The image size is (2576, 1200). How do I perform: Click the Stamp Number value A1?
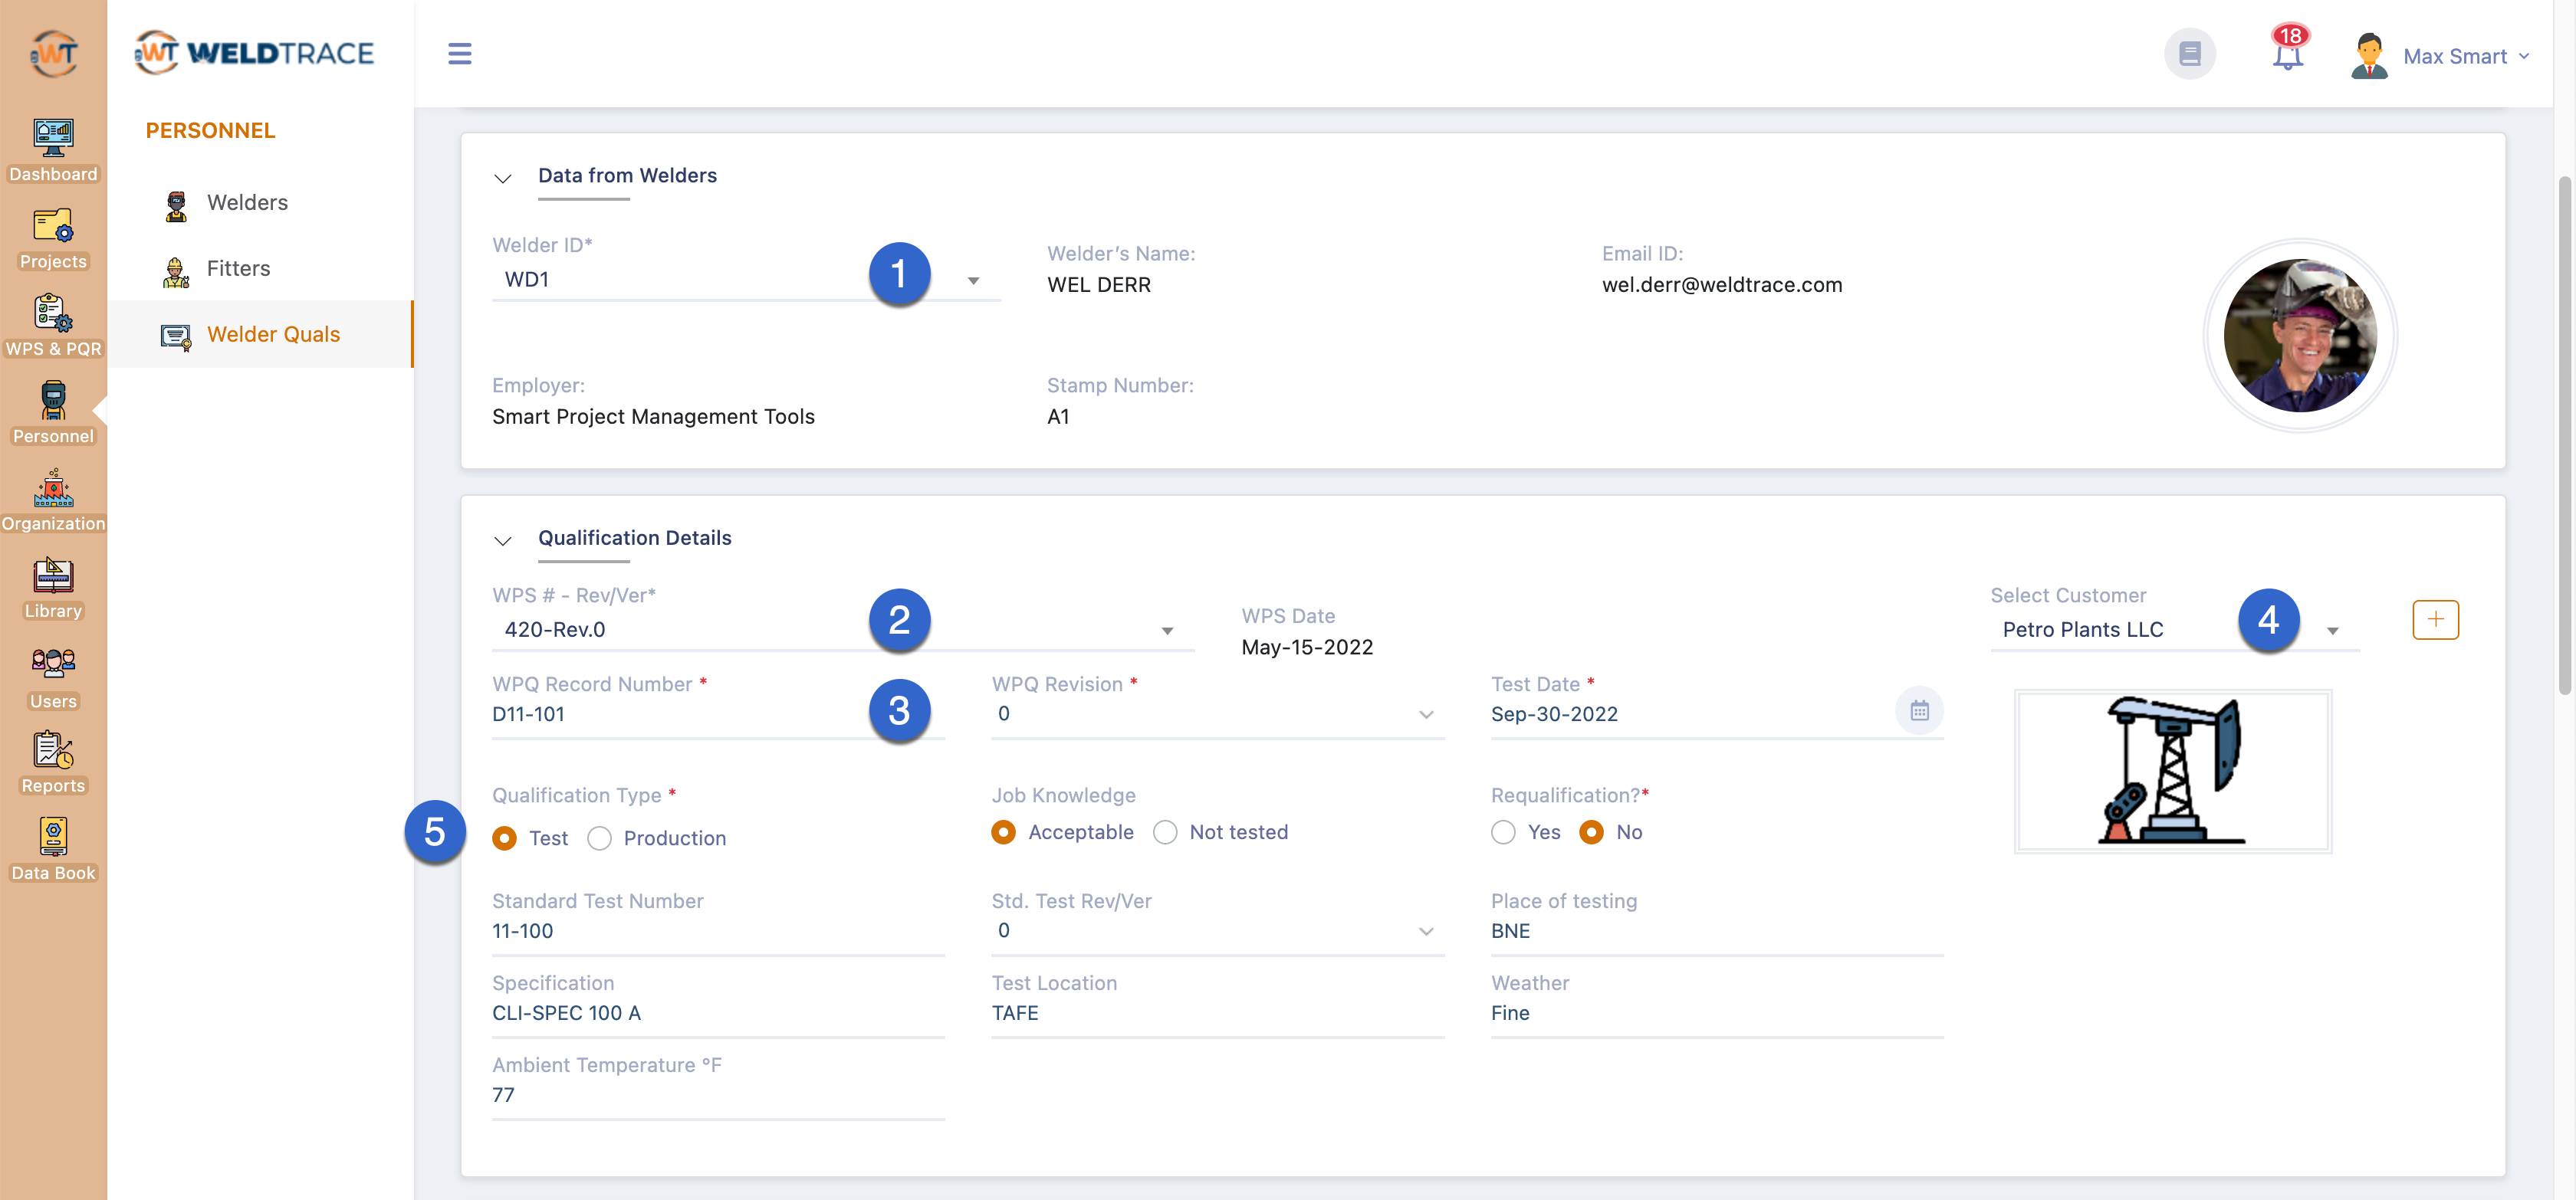point(1057,417)
